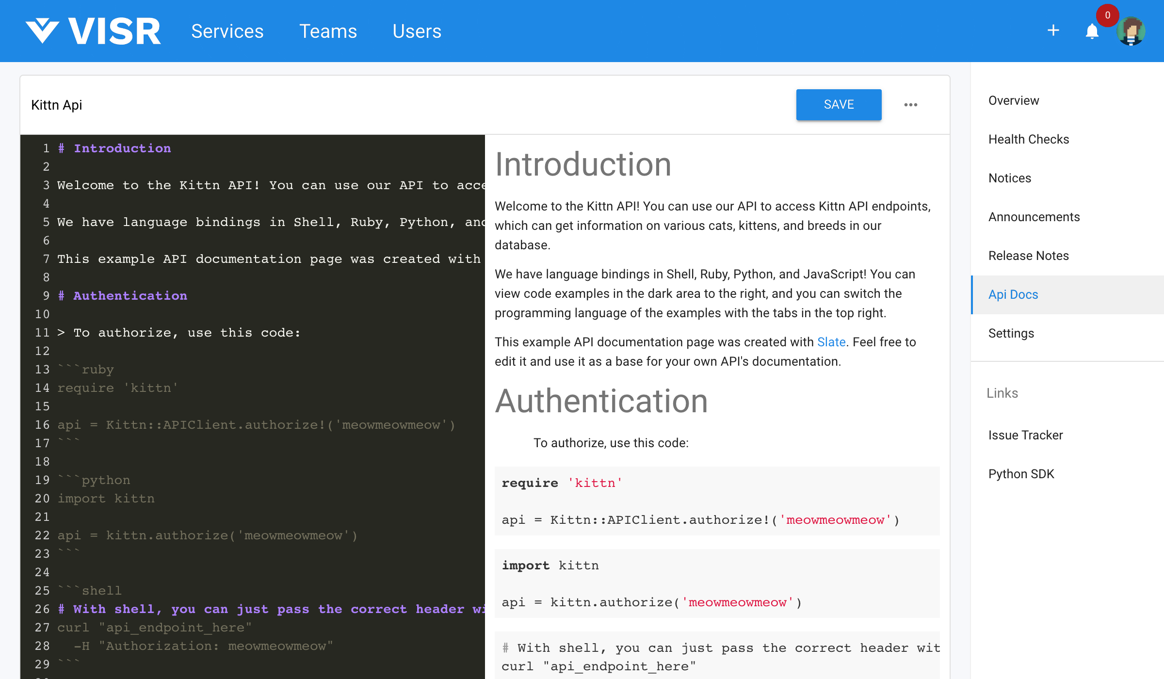Open the Issue Tracker link

(x=1025, y=435)
